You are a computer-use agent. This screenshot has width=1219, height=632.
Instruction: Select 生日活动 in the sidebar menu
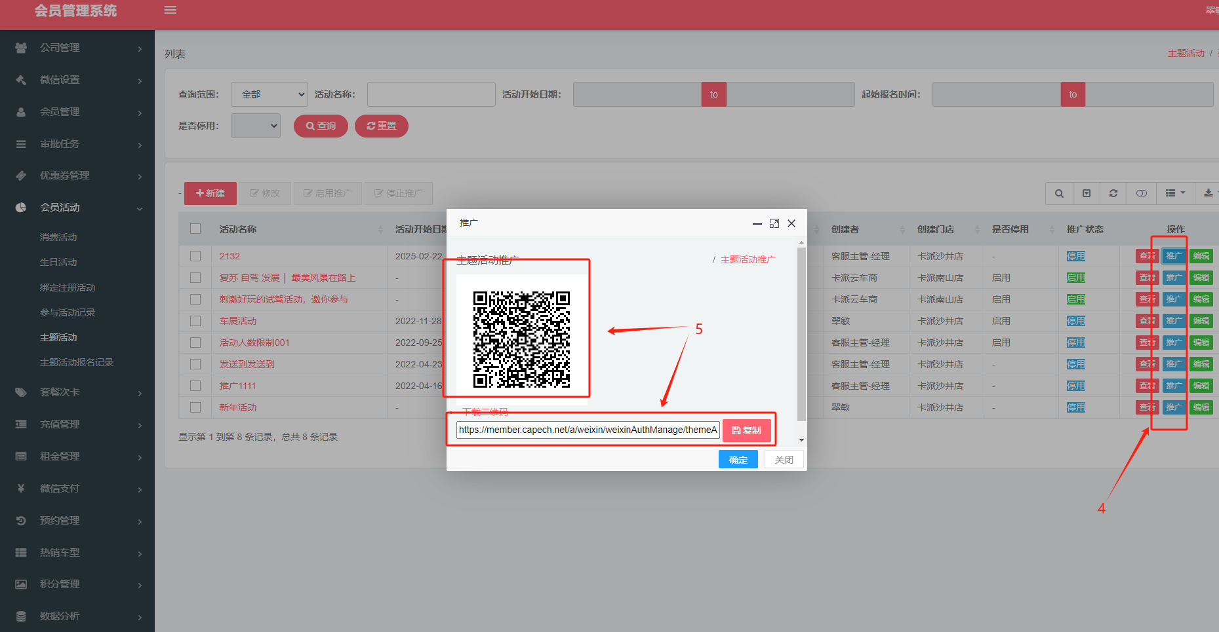[x=58, y=262]
